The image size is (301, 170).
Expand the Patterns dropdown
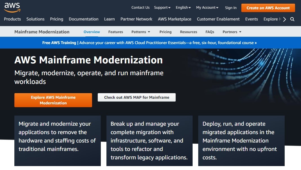click(141, 32)
